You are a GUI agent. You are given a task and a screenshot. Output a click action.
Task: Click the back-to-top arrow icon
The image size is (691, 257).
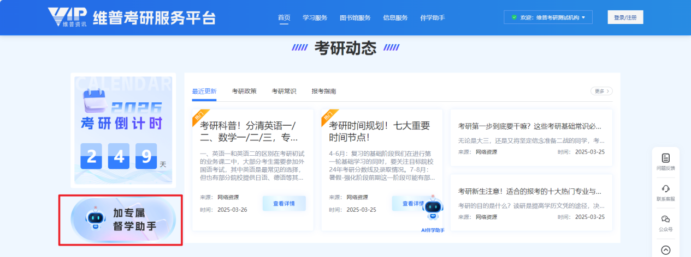[x=665, y=250]
